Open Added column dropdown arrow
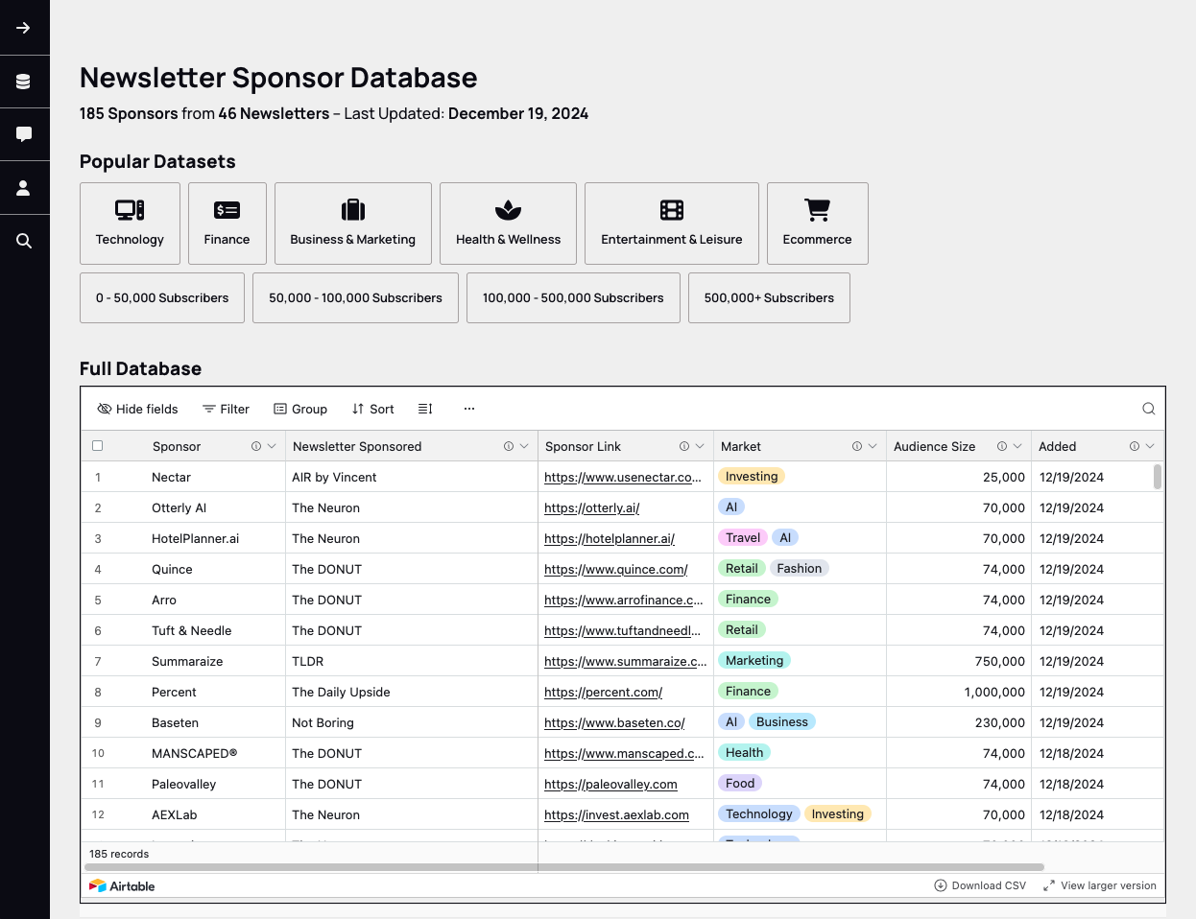The height and width of the screenshot is (919, 1196). tap(1150, 446)
